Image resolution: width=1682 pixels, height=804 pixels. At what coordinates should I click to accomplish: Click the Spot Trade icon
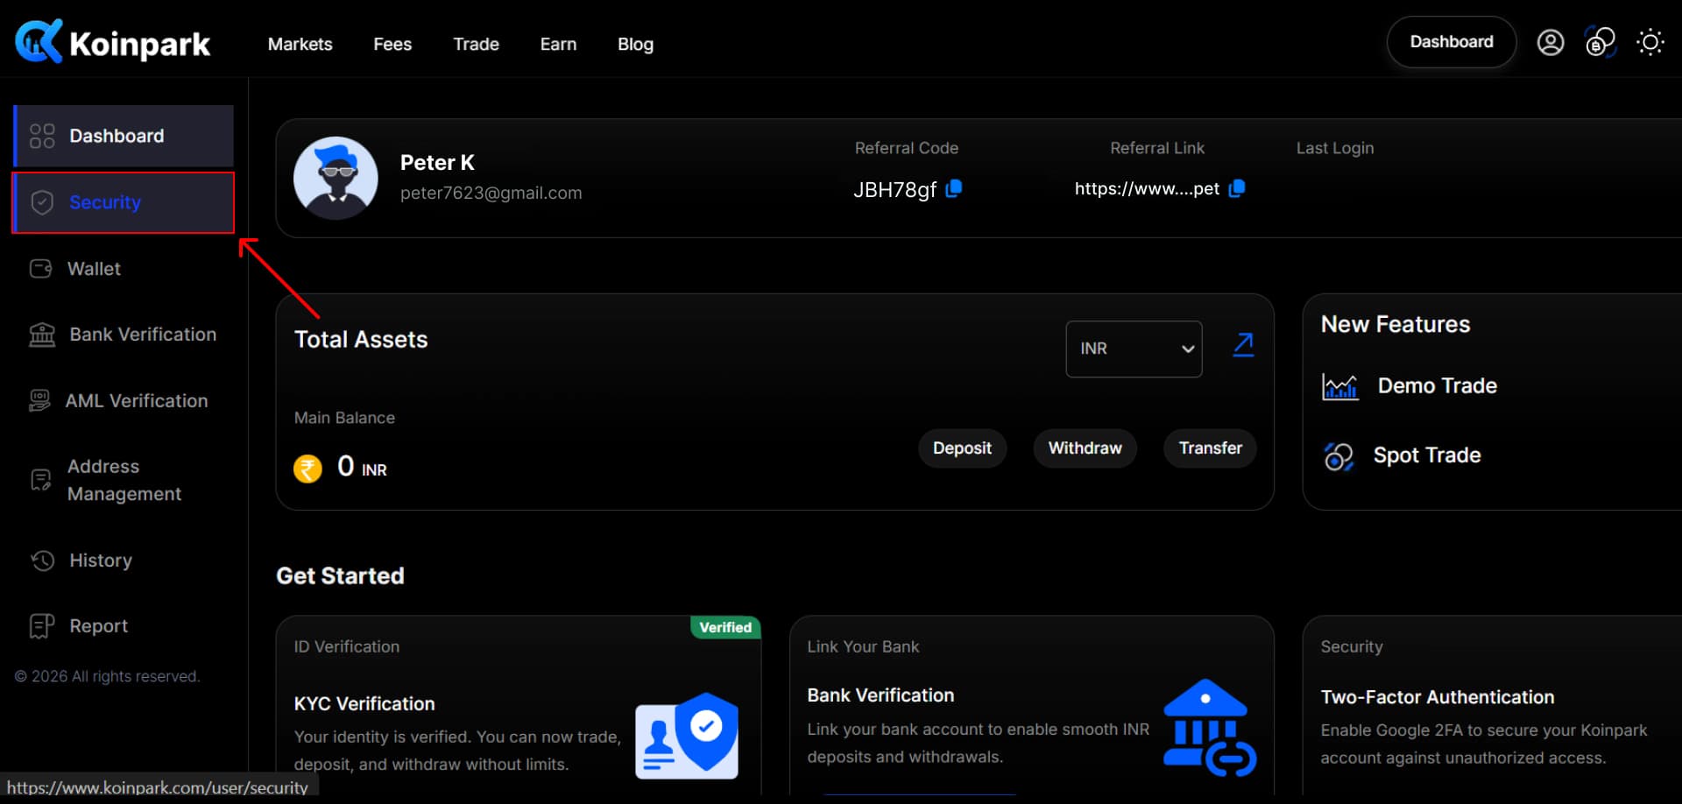pos(1339,456)
